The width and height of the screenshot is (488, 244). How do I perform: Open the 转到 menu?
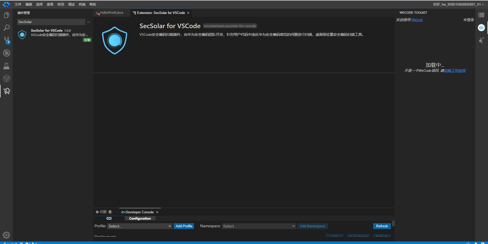[61, 4]
